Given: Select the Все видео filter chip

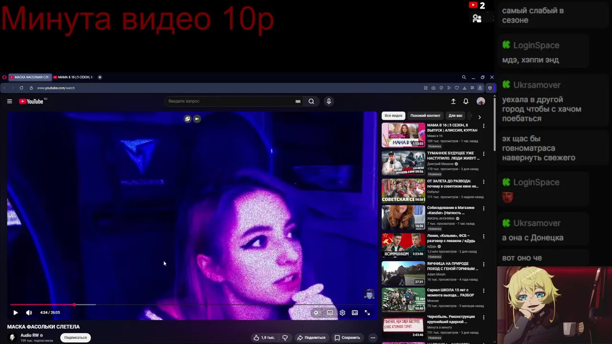Looking at the screenshot, I should pyautogui.click(x=393, y=116).
